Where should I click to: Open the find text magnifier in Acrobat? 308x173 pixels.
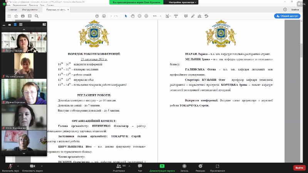pyautogui.click(x=37, y=16)
